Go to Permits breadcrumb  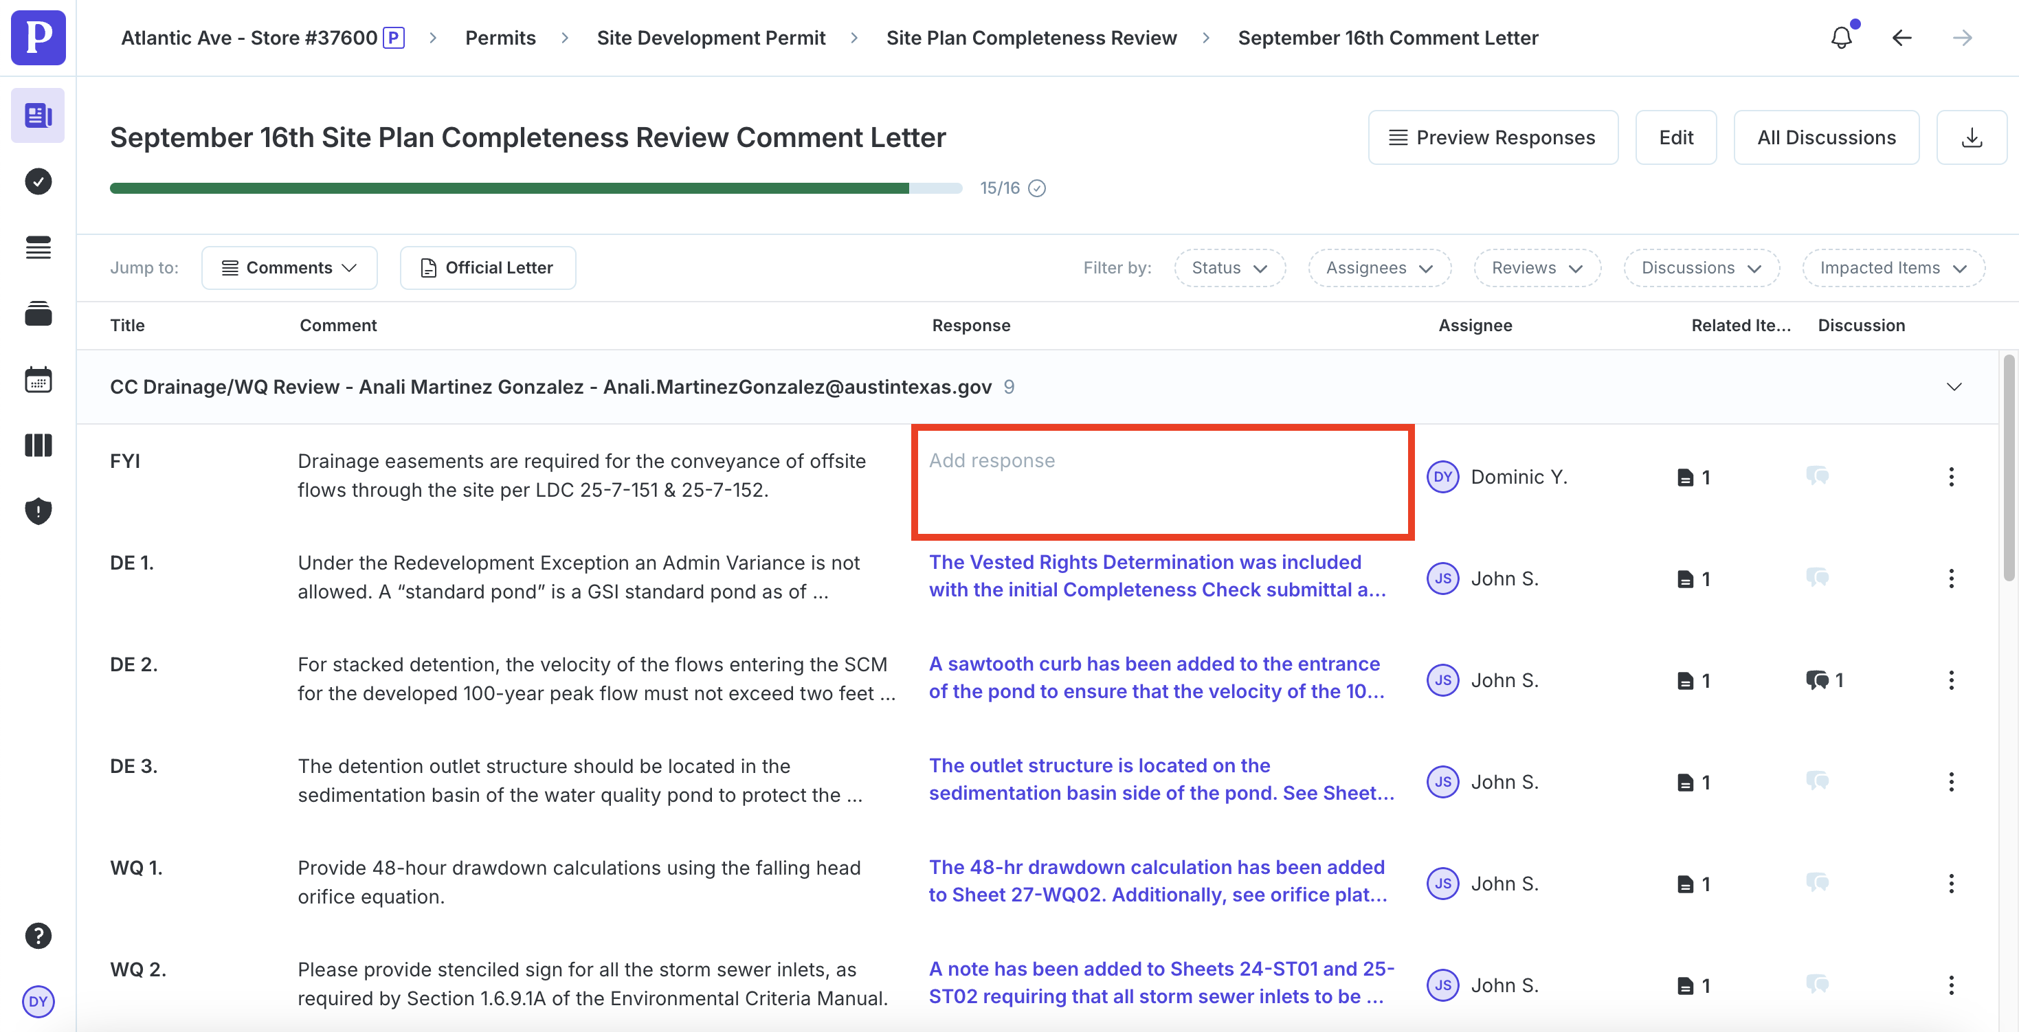click(x=500, y=38)
